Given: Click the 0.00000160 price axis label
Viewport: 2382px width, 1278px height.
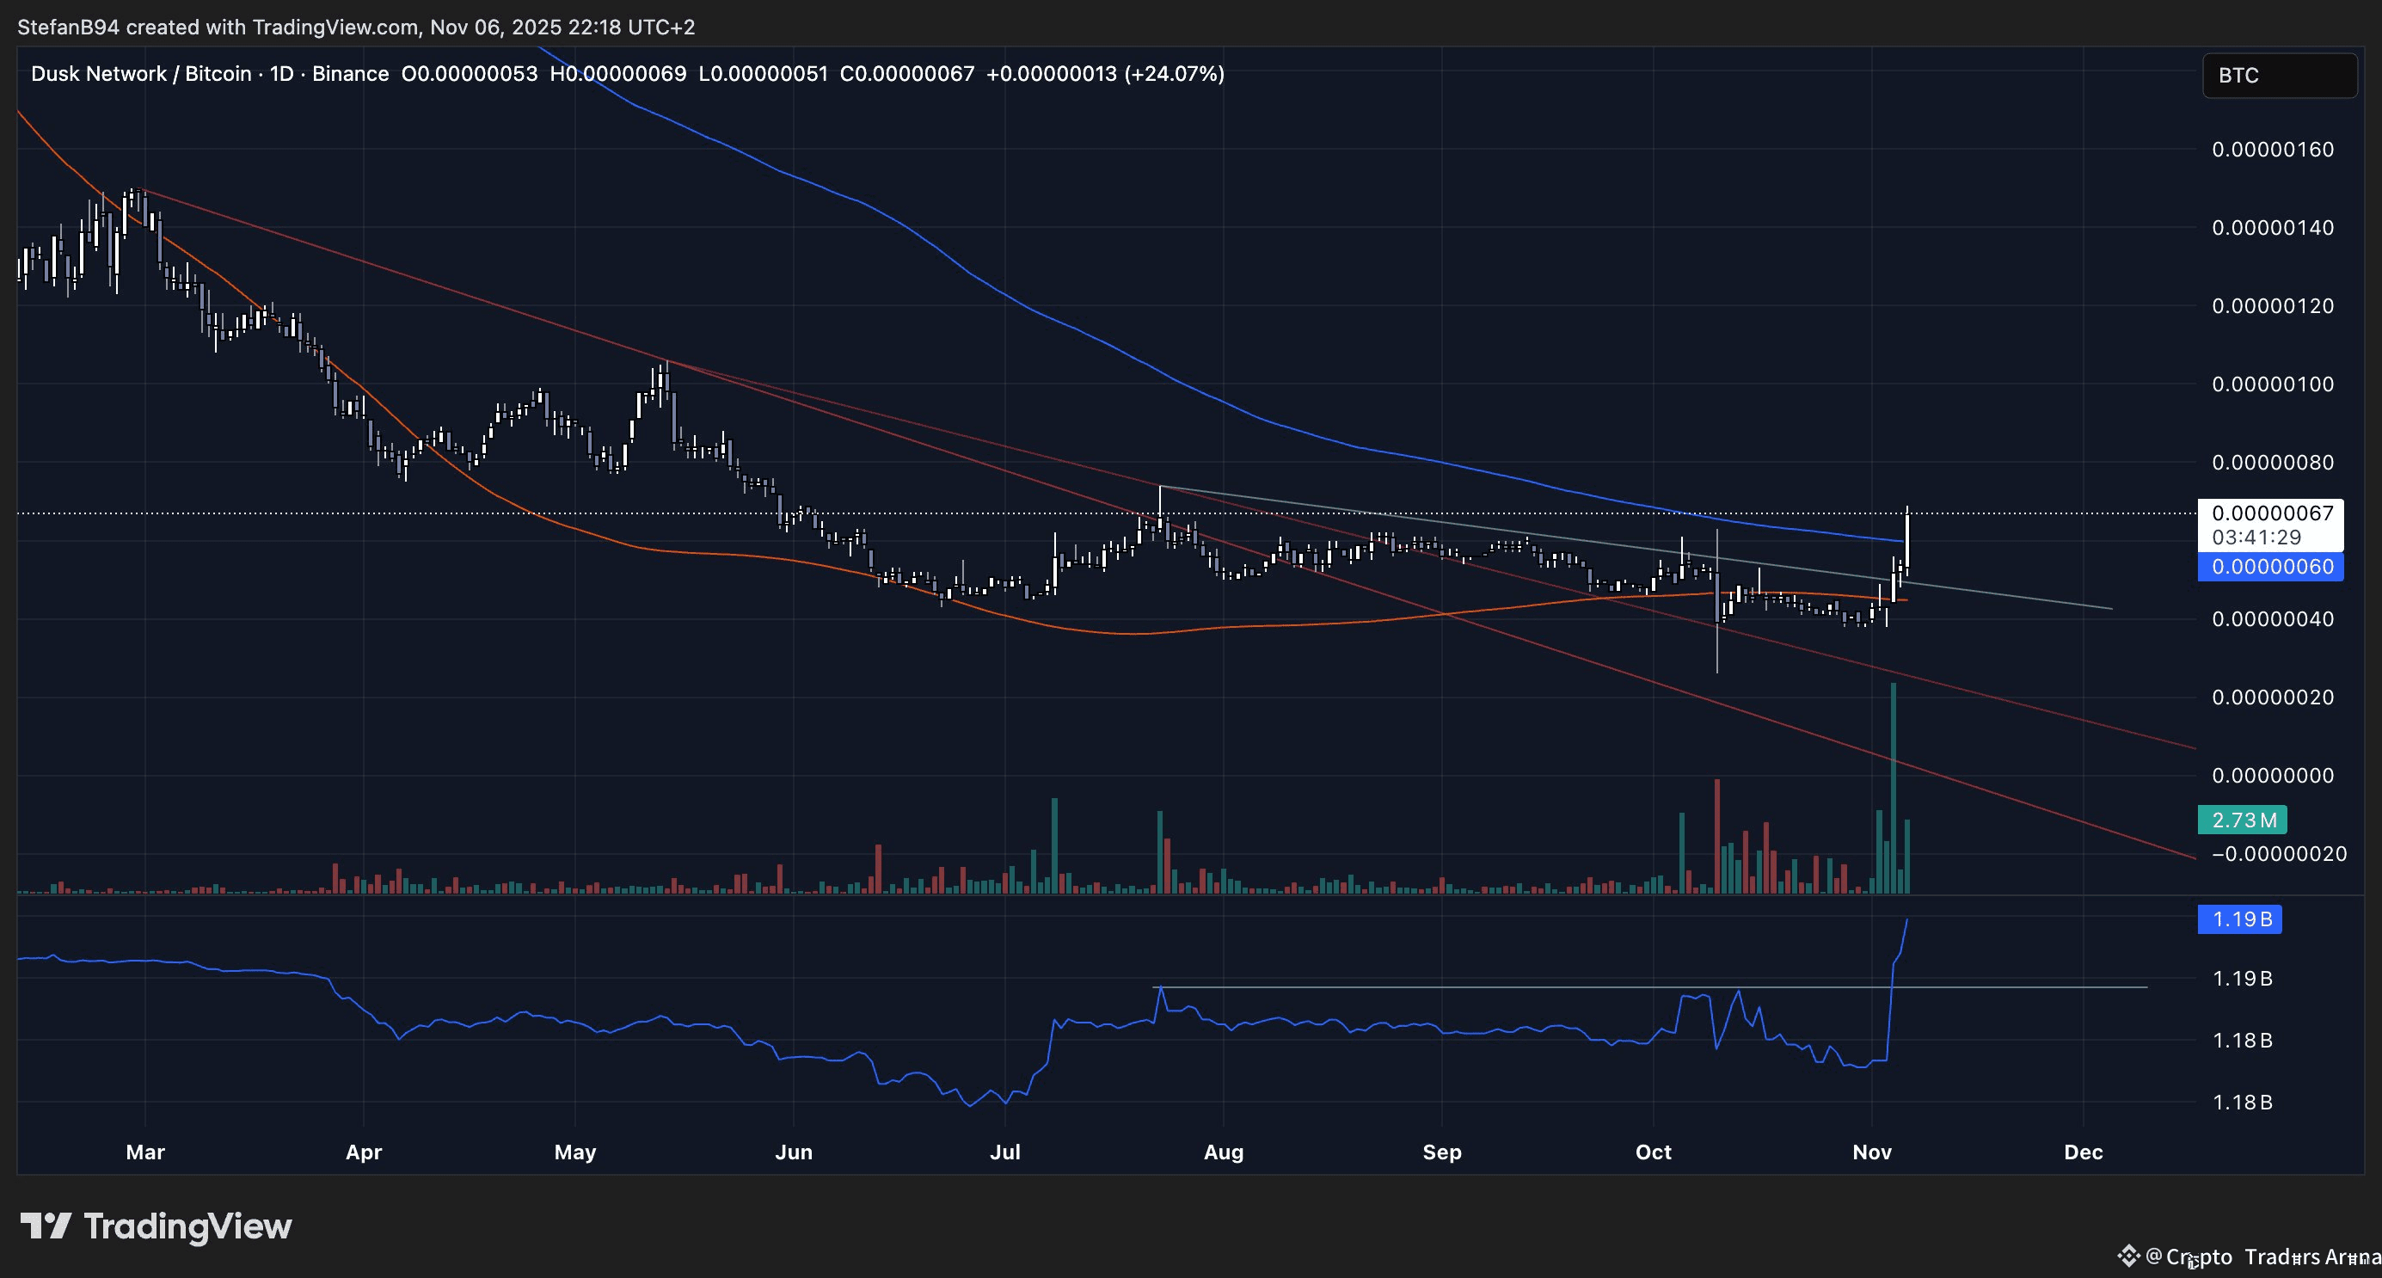Looking at the screenshot, I should pos(2273,149).
